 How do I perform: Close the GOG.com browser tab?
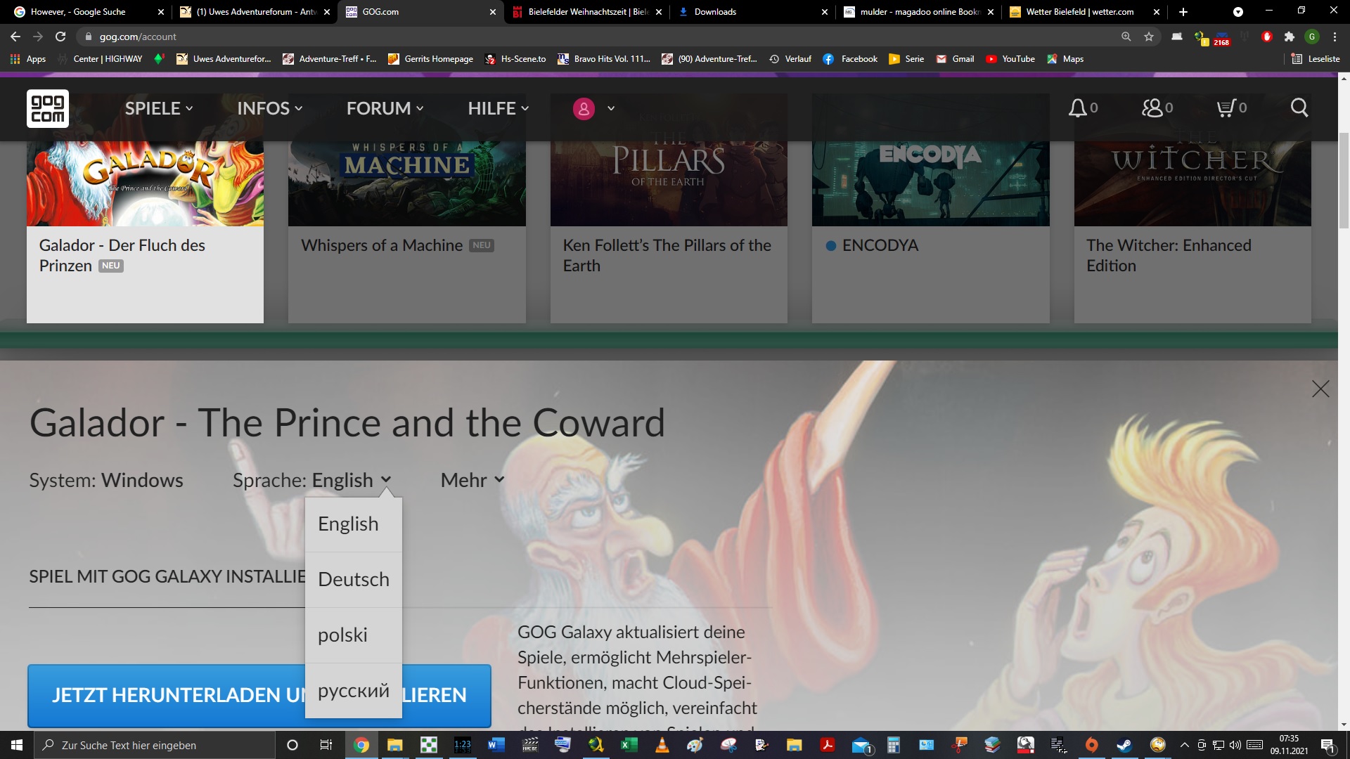click(493, 12)
